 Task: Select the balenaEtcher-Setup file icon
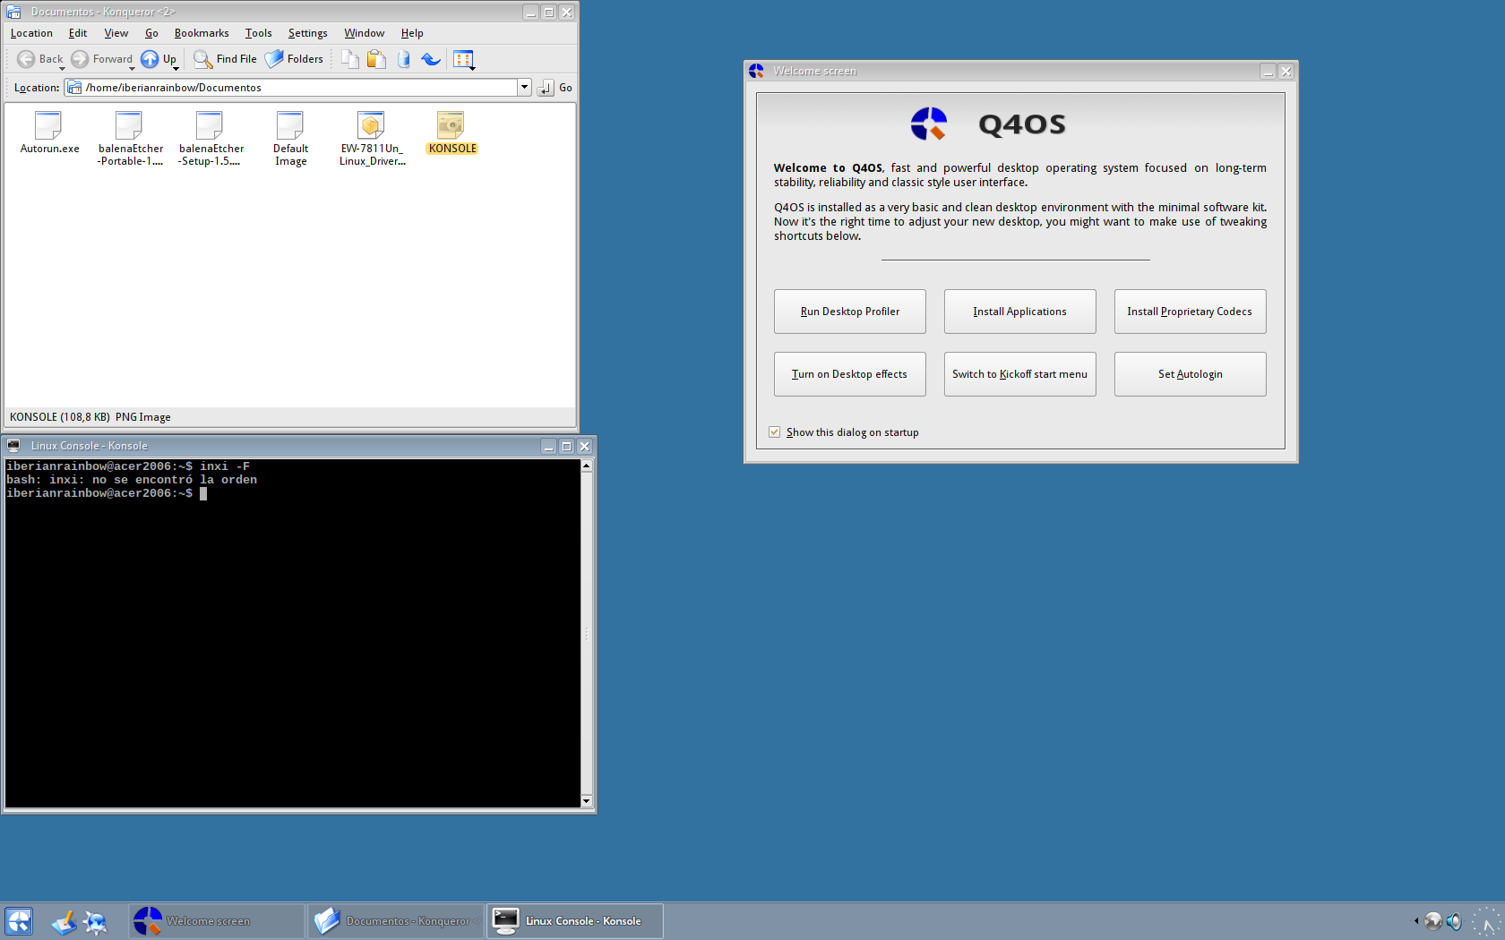(210, 126)
